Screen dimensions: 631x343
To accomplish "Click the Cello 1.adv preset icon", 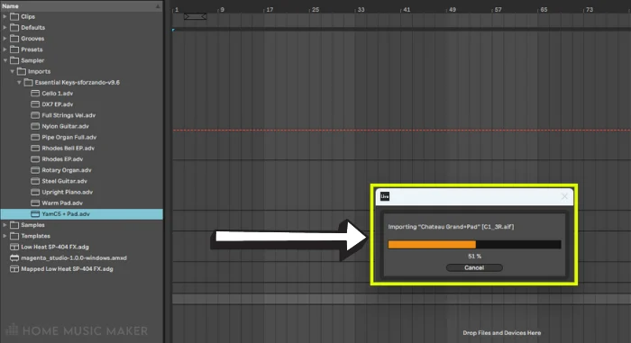I will tap(35, 94).
